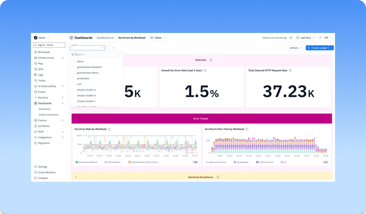
Task: Toggle payments-service legend color swatch
Action: 207,162
